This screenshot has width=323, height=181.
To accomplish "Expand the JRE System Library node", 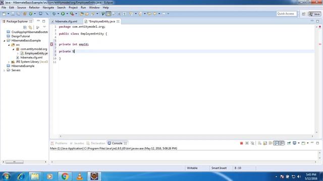I will tap(9, 62).
